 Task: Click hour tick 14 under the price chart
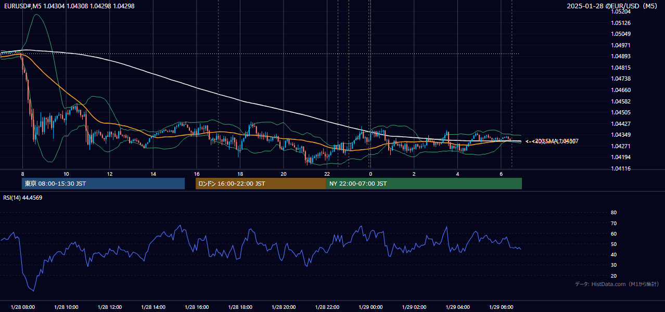(x=153, y=174)
